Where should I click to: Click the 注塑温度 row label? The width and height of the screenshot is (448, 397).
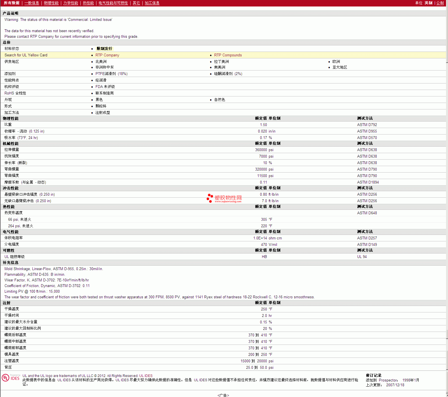[x=12, y=361]
